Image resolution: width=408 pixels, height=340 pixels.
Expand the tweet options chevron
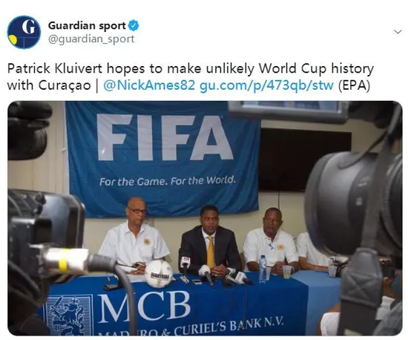pos(398,32)
